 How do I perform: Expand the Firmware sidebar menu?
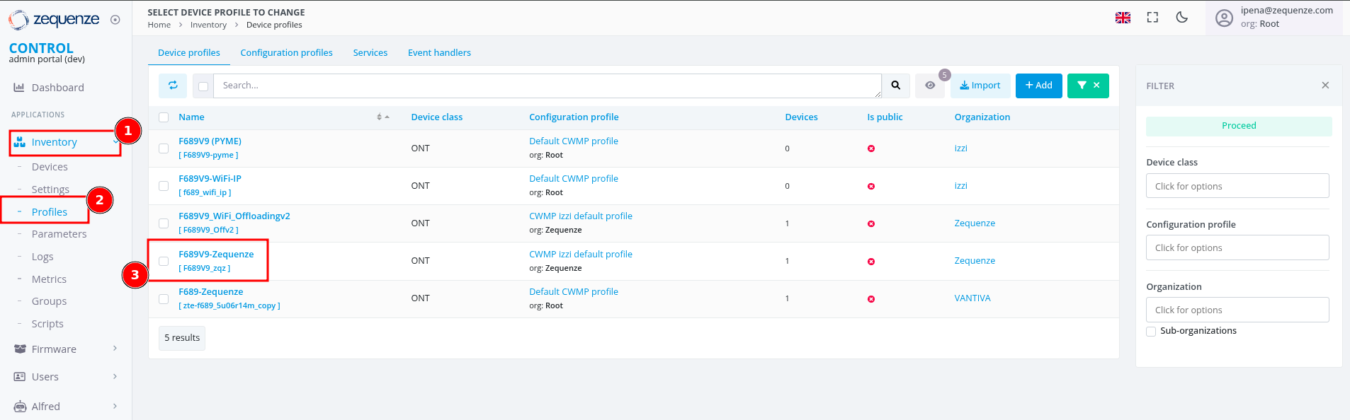point(65,349)
